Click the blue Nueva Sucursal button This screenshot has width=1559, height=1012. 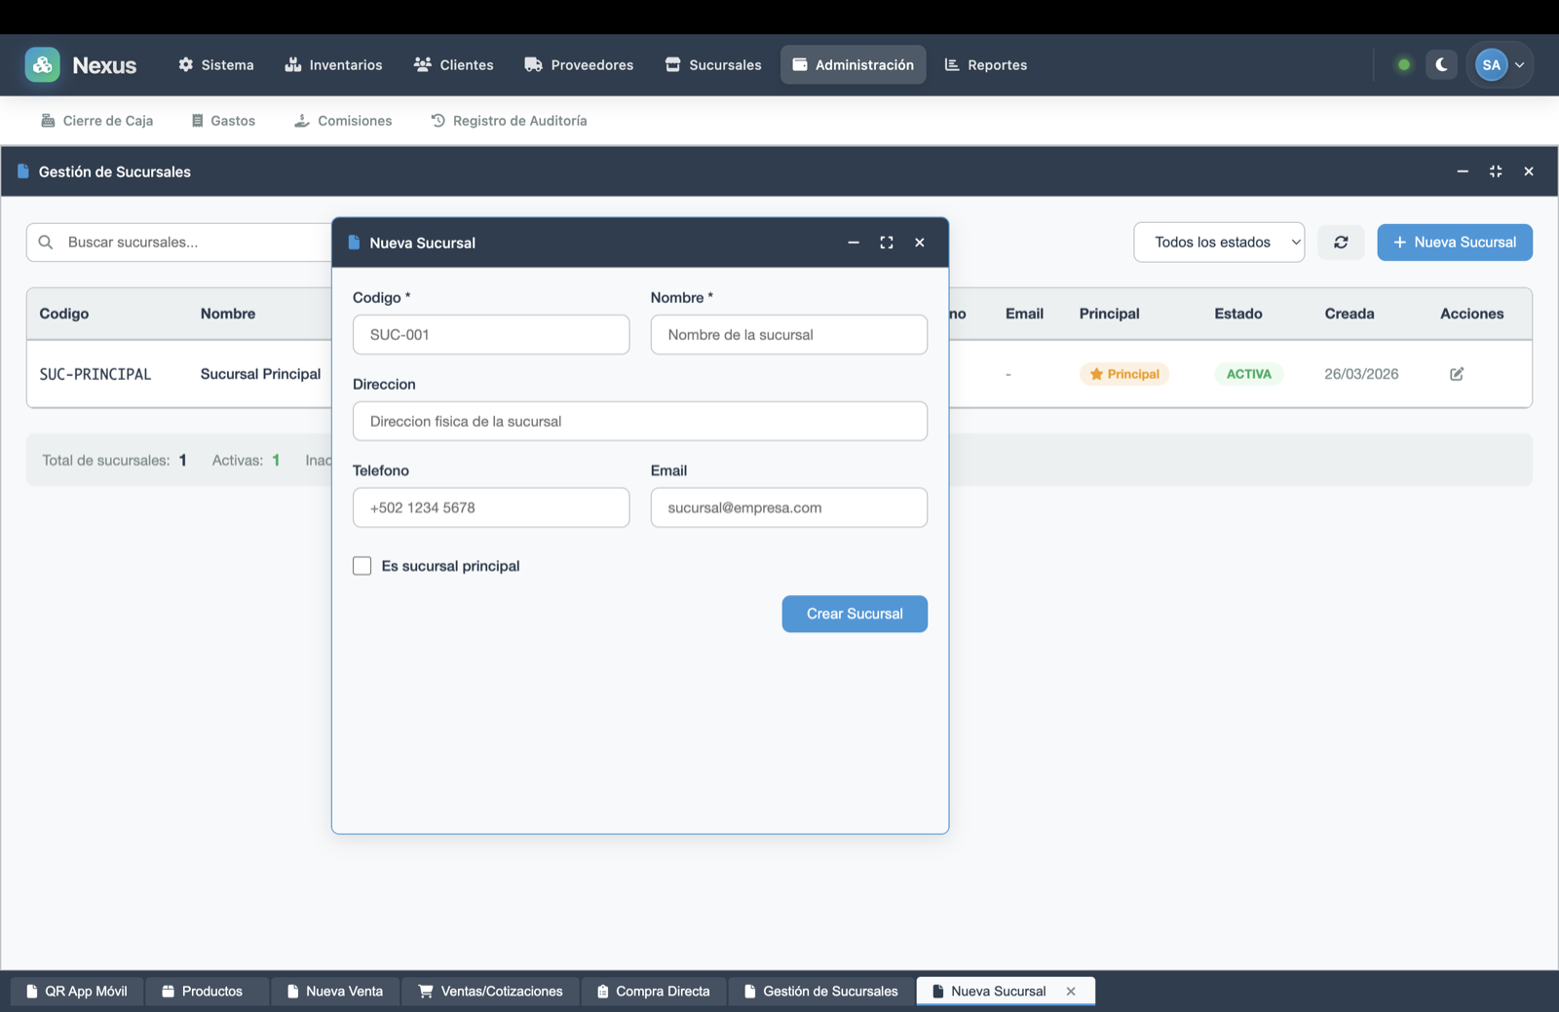pos(1454,243)
